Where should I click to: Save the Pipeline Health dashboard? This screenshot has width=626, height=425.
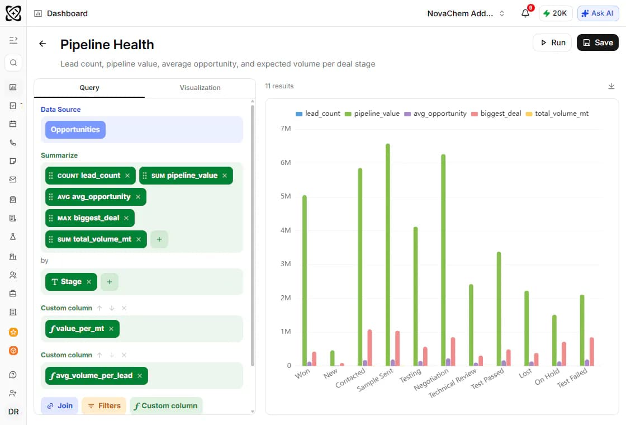[597, 42]
